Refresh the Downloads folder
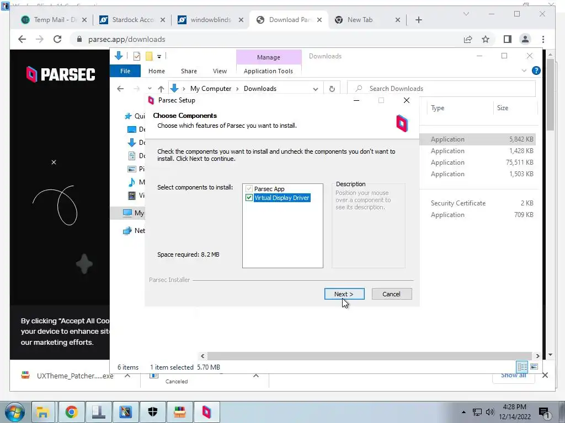 point(332,89)
